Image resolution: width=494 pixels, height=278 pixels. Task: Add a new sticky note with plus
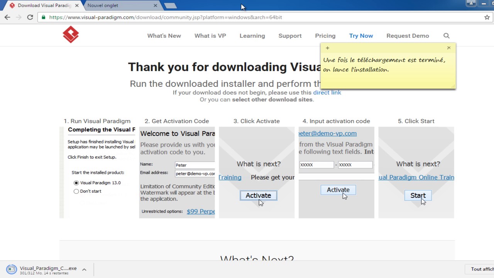pos(327,48)
